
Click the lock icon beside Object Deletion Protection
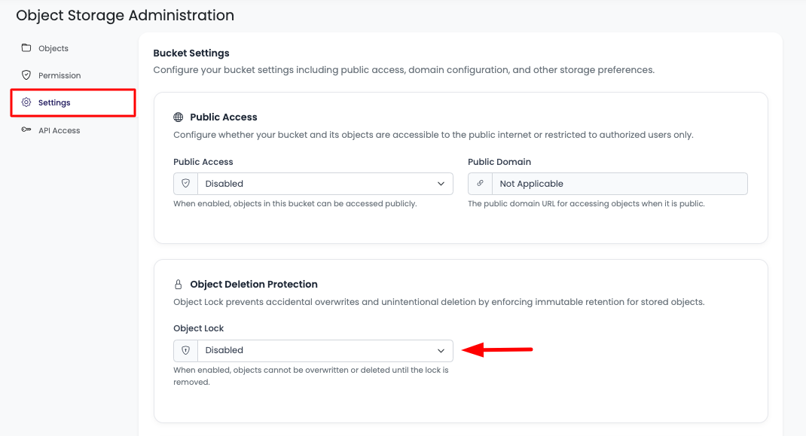179,284
